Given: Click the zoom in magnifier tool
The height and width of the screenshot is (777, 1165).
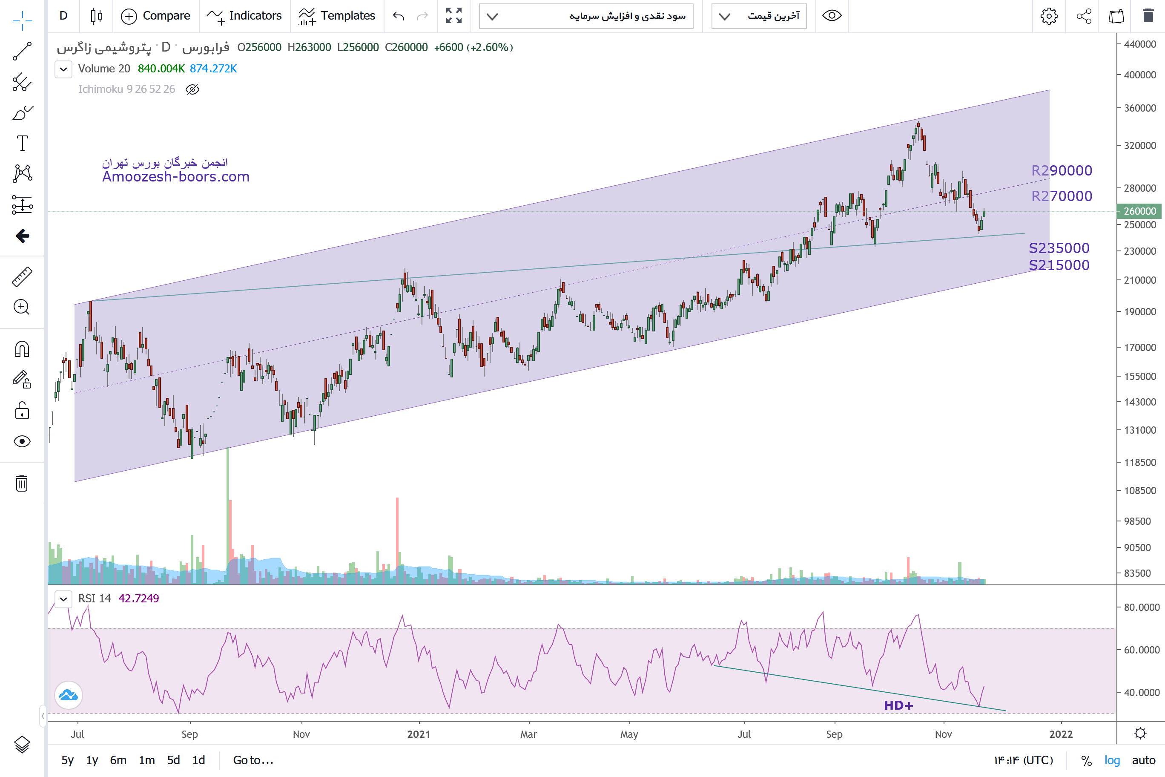Looking at the screenshot, I should (x=22, y=307).
